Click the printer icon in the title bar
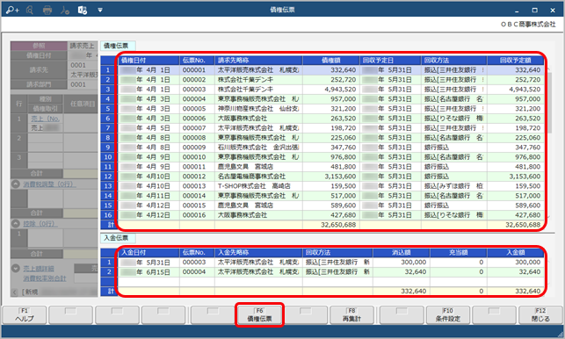This screenshot has height=339, width=565. tap(47, 10)
